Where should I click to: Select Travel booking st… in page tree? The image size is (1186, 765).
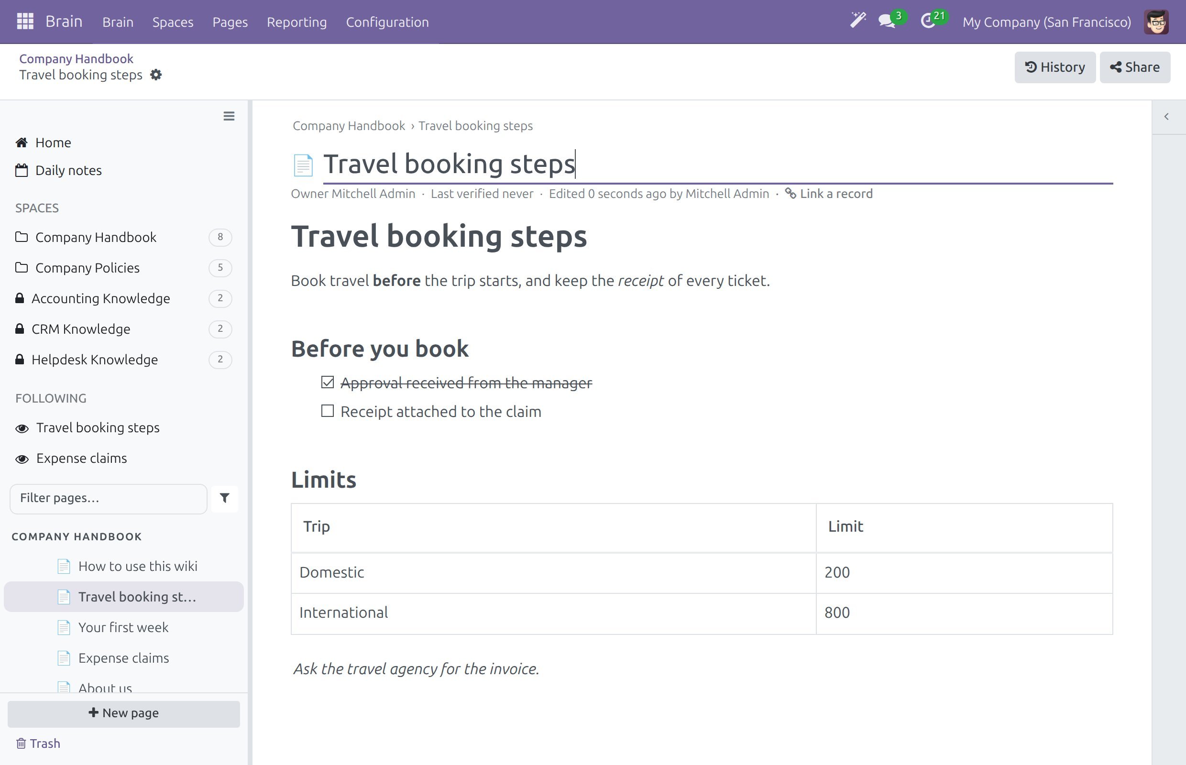click(x=124, y=597)
